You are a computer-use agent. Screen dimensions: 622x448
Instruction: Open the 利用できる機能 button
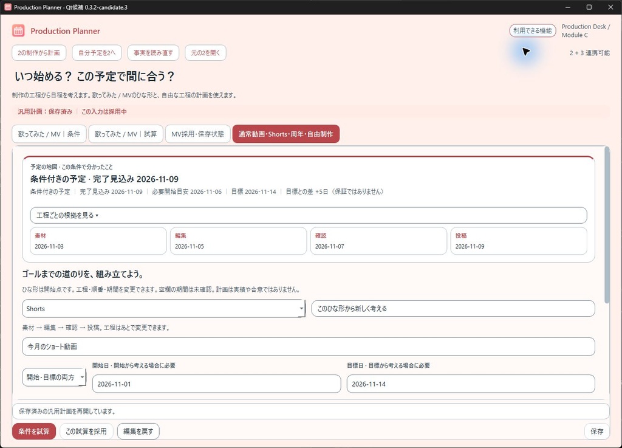[x=532, y=30]
